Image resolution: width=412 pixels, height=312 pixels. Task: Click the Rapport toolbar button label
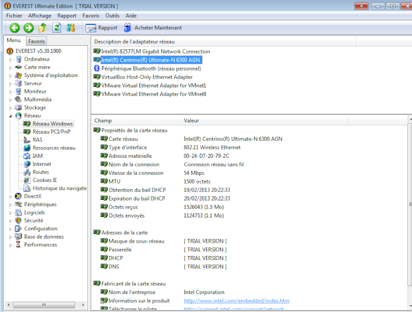click(x=108, y=28)
